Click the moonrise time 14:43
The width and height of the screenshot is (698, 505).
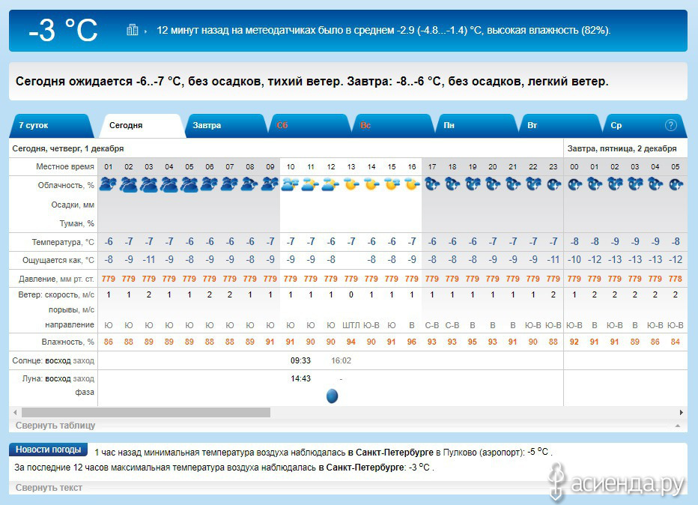[x=300, y=378]
